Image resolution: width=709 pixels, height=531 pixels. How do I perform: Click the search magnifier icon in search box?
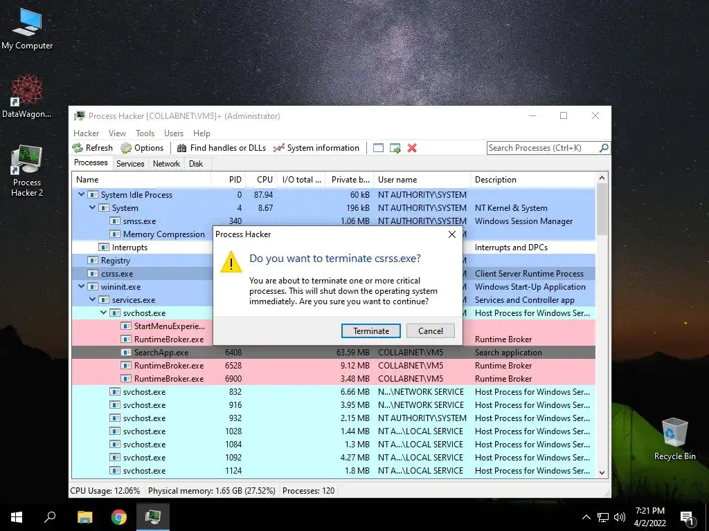(x=604, y=148)
